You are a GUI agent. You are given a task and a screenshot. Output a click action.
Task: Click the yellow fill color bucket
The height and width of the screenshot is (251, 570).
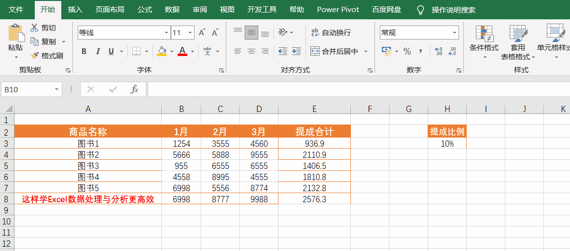(161, 51)
